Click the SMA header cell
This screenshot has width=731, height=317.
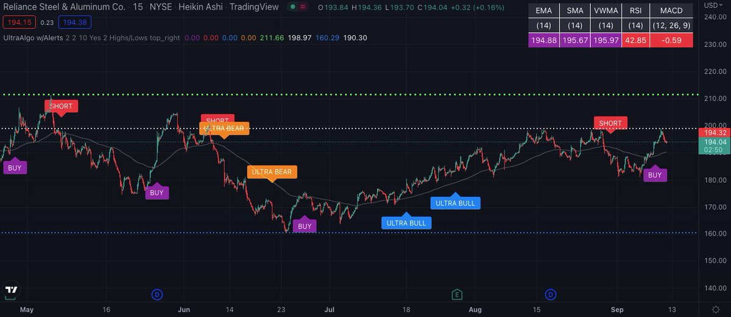click(x=574, y=10)
